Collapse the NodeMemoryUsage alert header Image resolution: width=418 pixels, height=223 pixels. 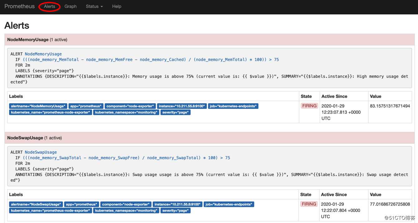(x=210, y=39)
